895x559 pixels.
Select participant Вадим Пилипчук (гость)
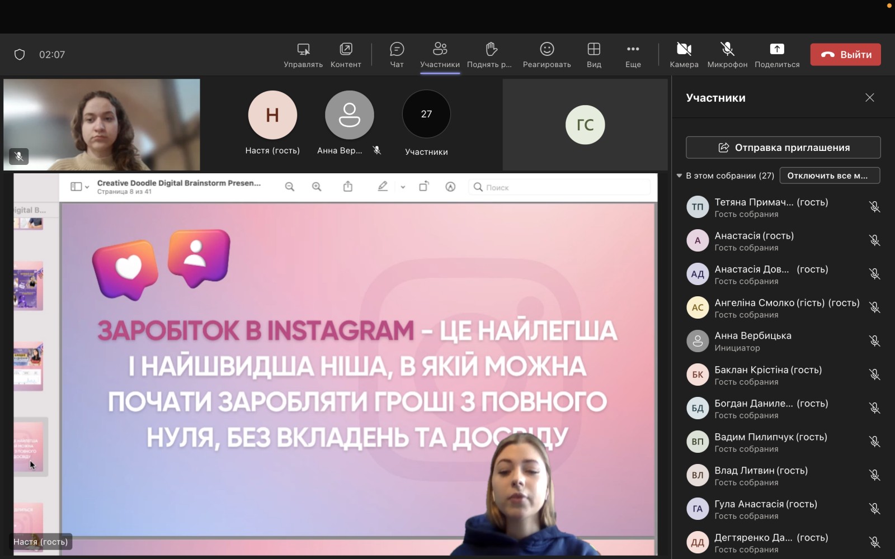tap(783, 442)
